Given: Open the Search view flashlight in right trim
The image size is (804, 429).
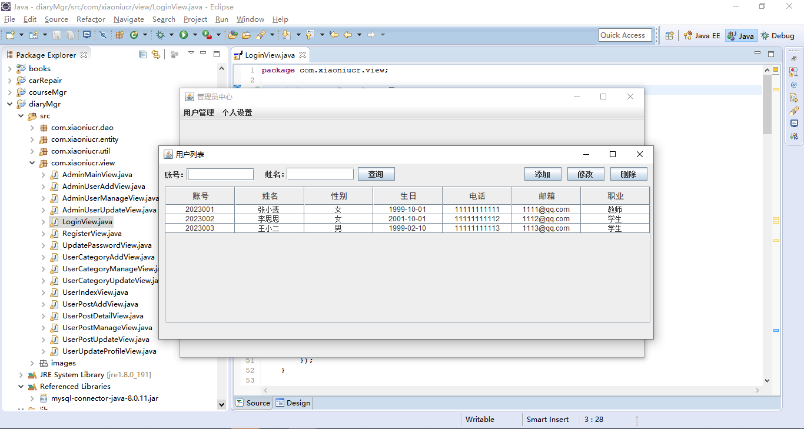Looking at the screenshot, I should pos(794,111).
